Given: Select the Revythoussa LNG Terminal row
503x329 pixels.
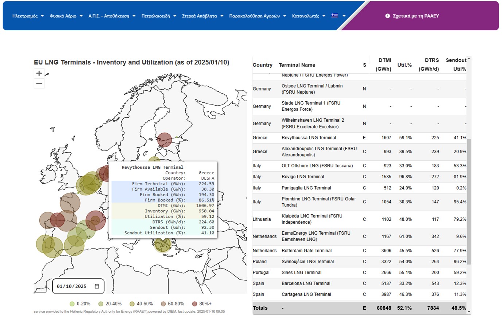Looking at the screenshot, I should (x=359, y=138).
